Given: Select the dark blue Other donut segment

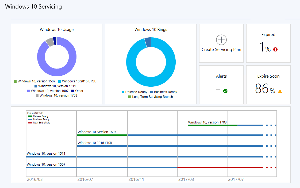Looking at the screenshot, I should pyautogui.click(x=55, y=41).
